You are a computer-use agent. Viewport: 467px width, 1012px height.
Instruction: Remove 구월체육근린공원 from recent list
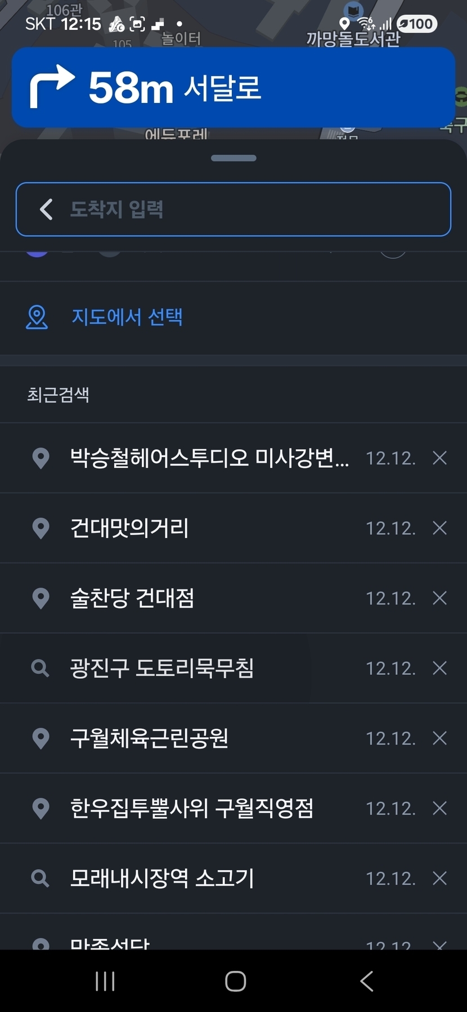(x=439, y=738)
